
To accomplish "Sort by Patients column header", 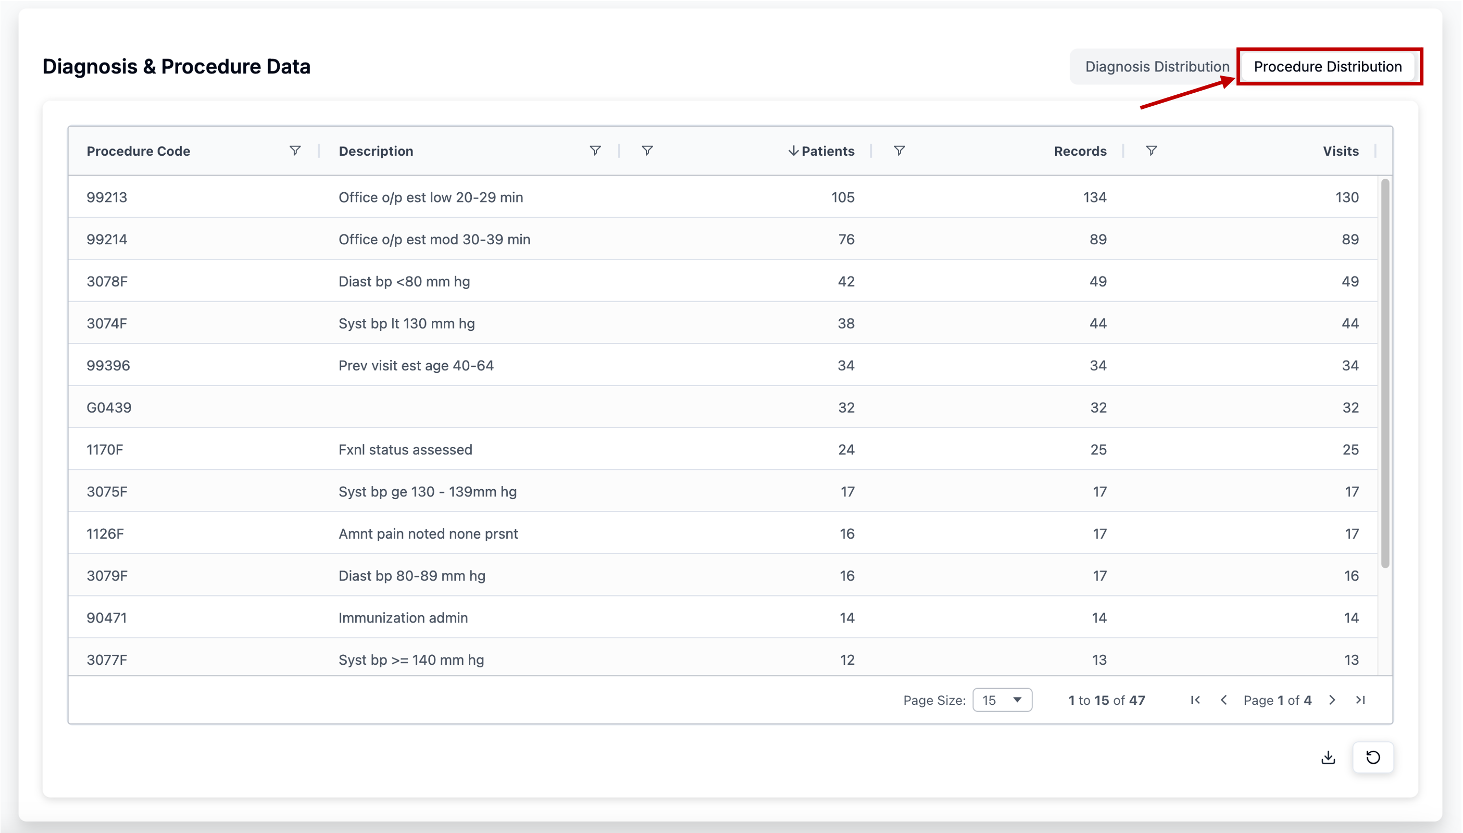I will click(x=827, y=151).
